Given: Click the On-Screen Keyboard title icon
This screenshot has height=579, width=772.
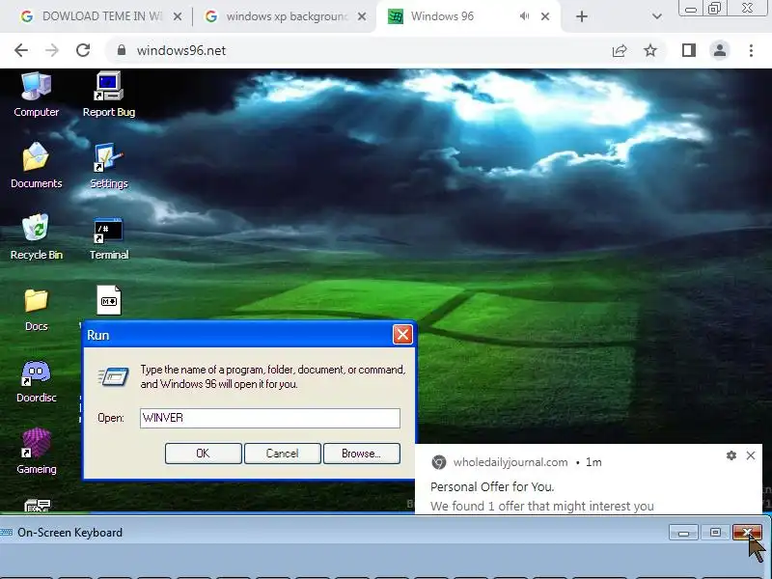Looking at the screenshot, I should click(7, 533).
